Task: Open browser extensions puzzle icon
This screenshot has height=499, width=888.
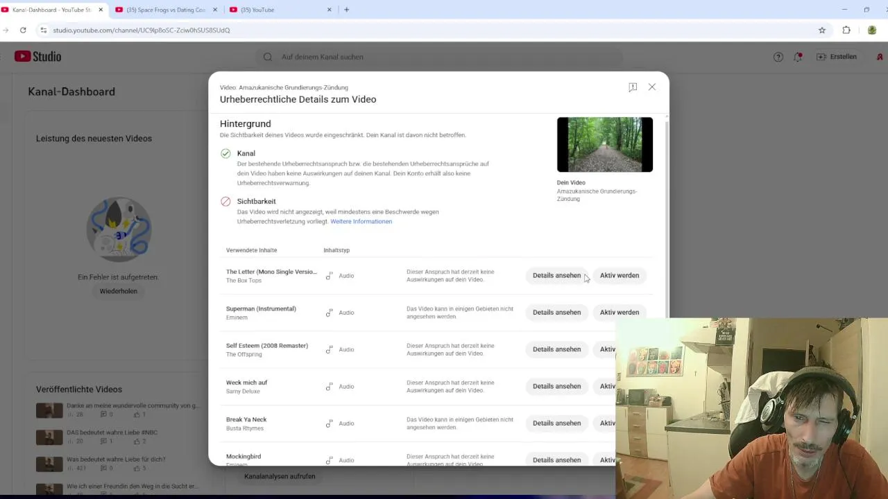Action: pyautogui.click(x=846, y=30)
